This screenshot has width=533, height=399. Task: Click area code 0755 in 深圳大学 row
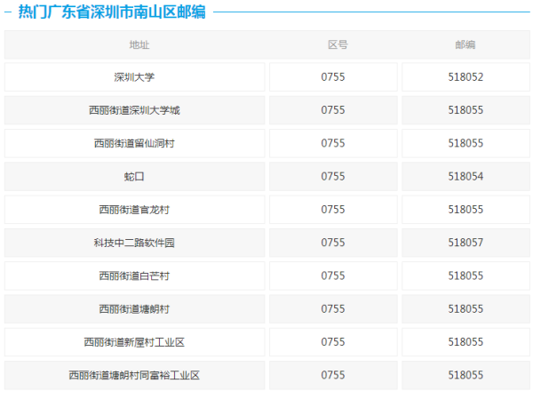(x=333, y=77)
